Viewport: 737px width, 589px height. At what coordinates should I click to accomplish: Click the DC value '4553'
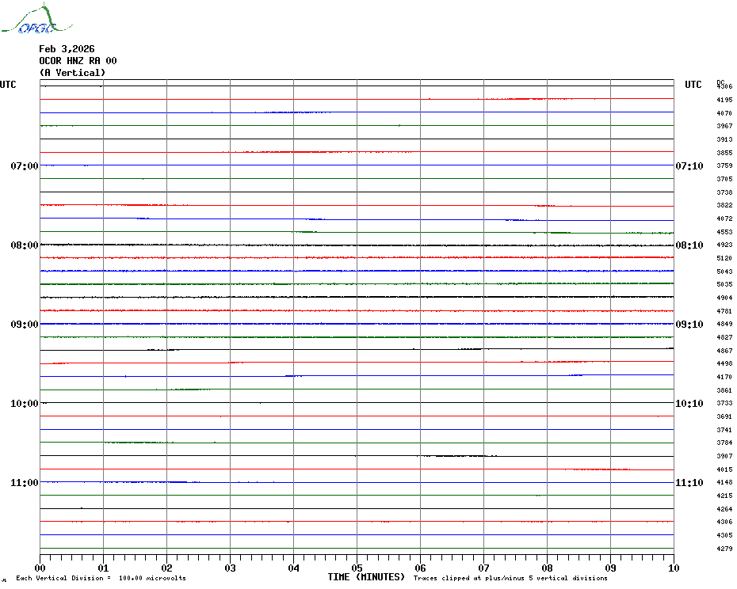(724, 232)
